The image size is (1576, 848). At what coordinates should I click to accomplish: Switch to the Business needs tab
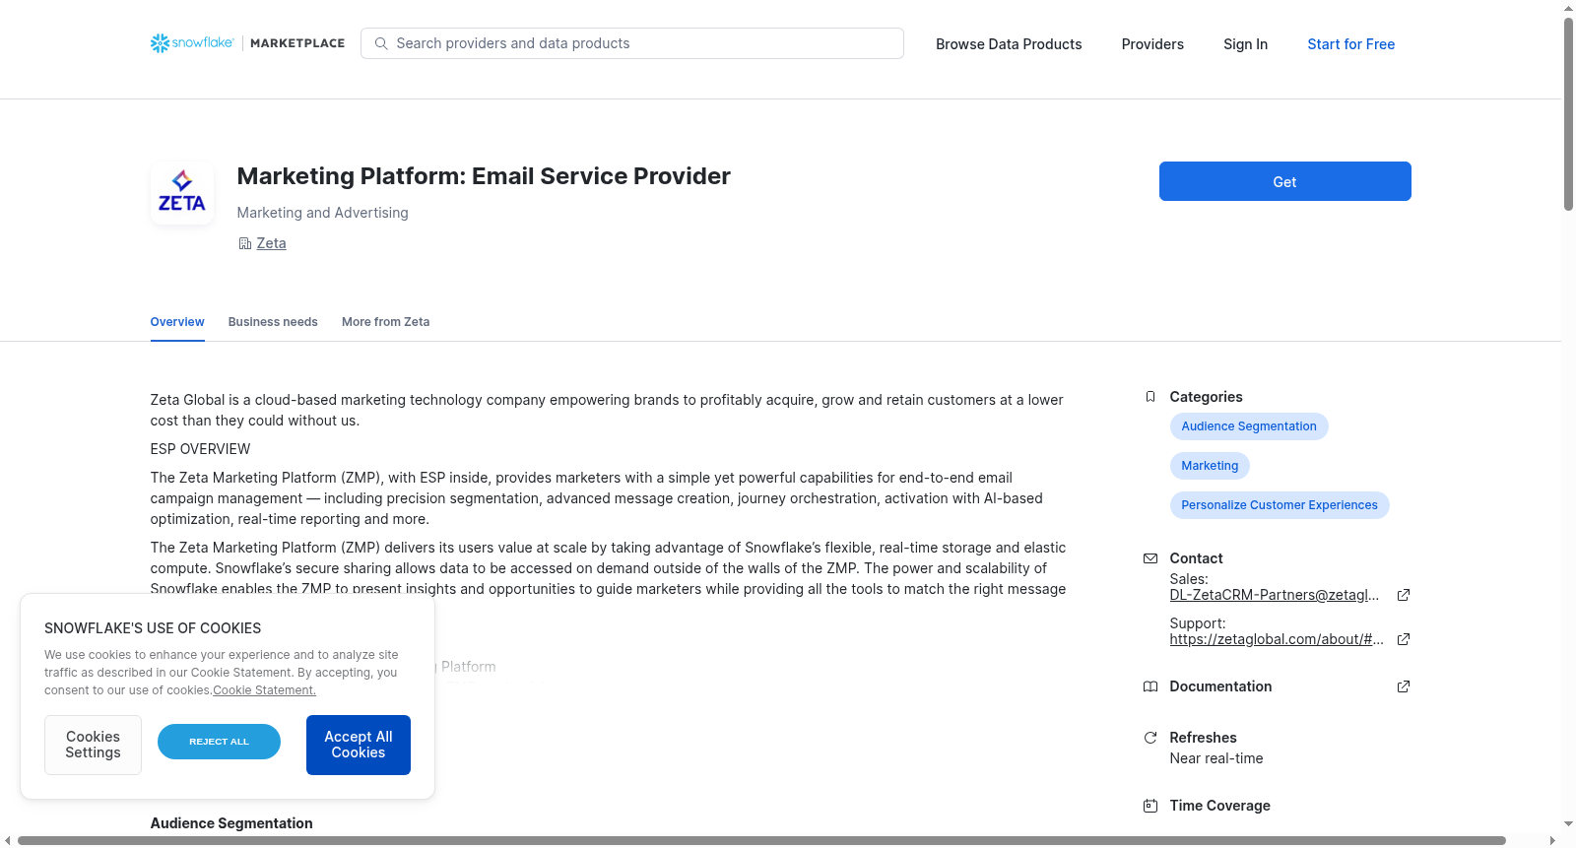point(273,322)
